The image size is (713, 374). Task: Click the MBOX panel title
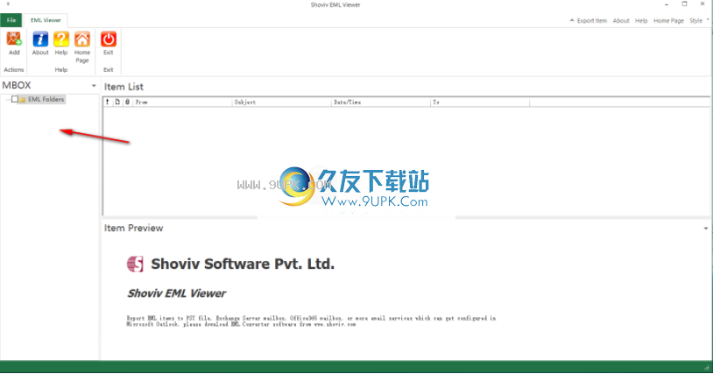coord(17,86)
